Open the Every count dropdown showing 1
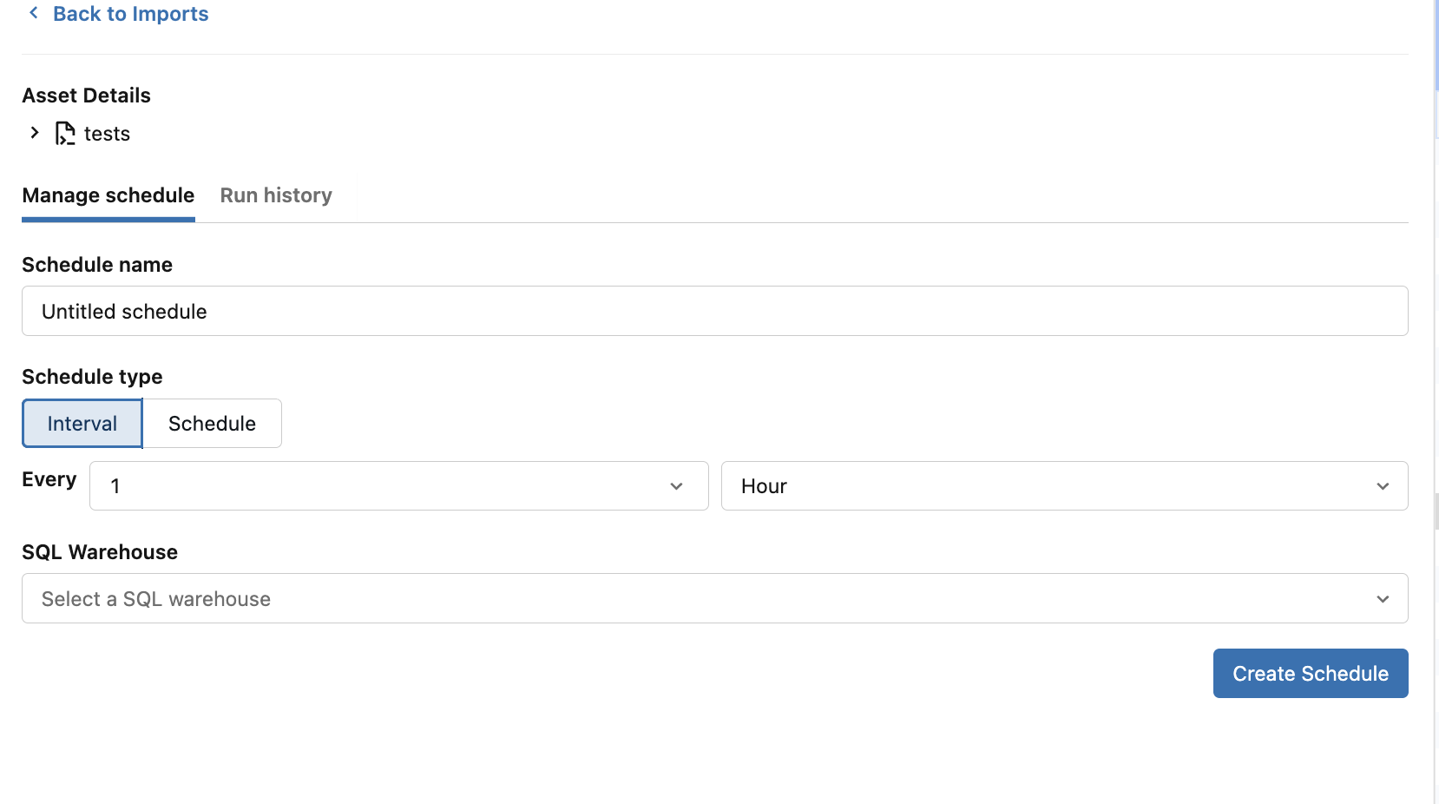 pos(399,486)
